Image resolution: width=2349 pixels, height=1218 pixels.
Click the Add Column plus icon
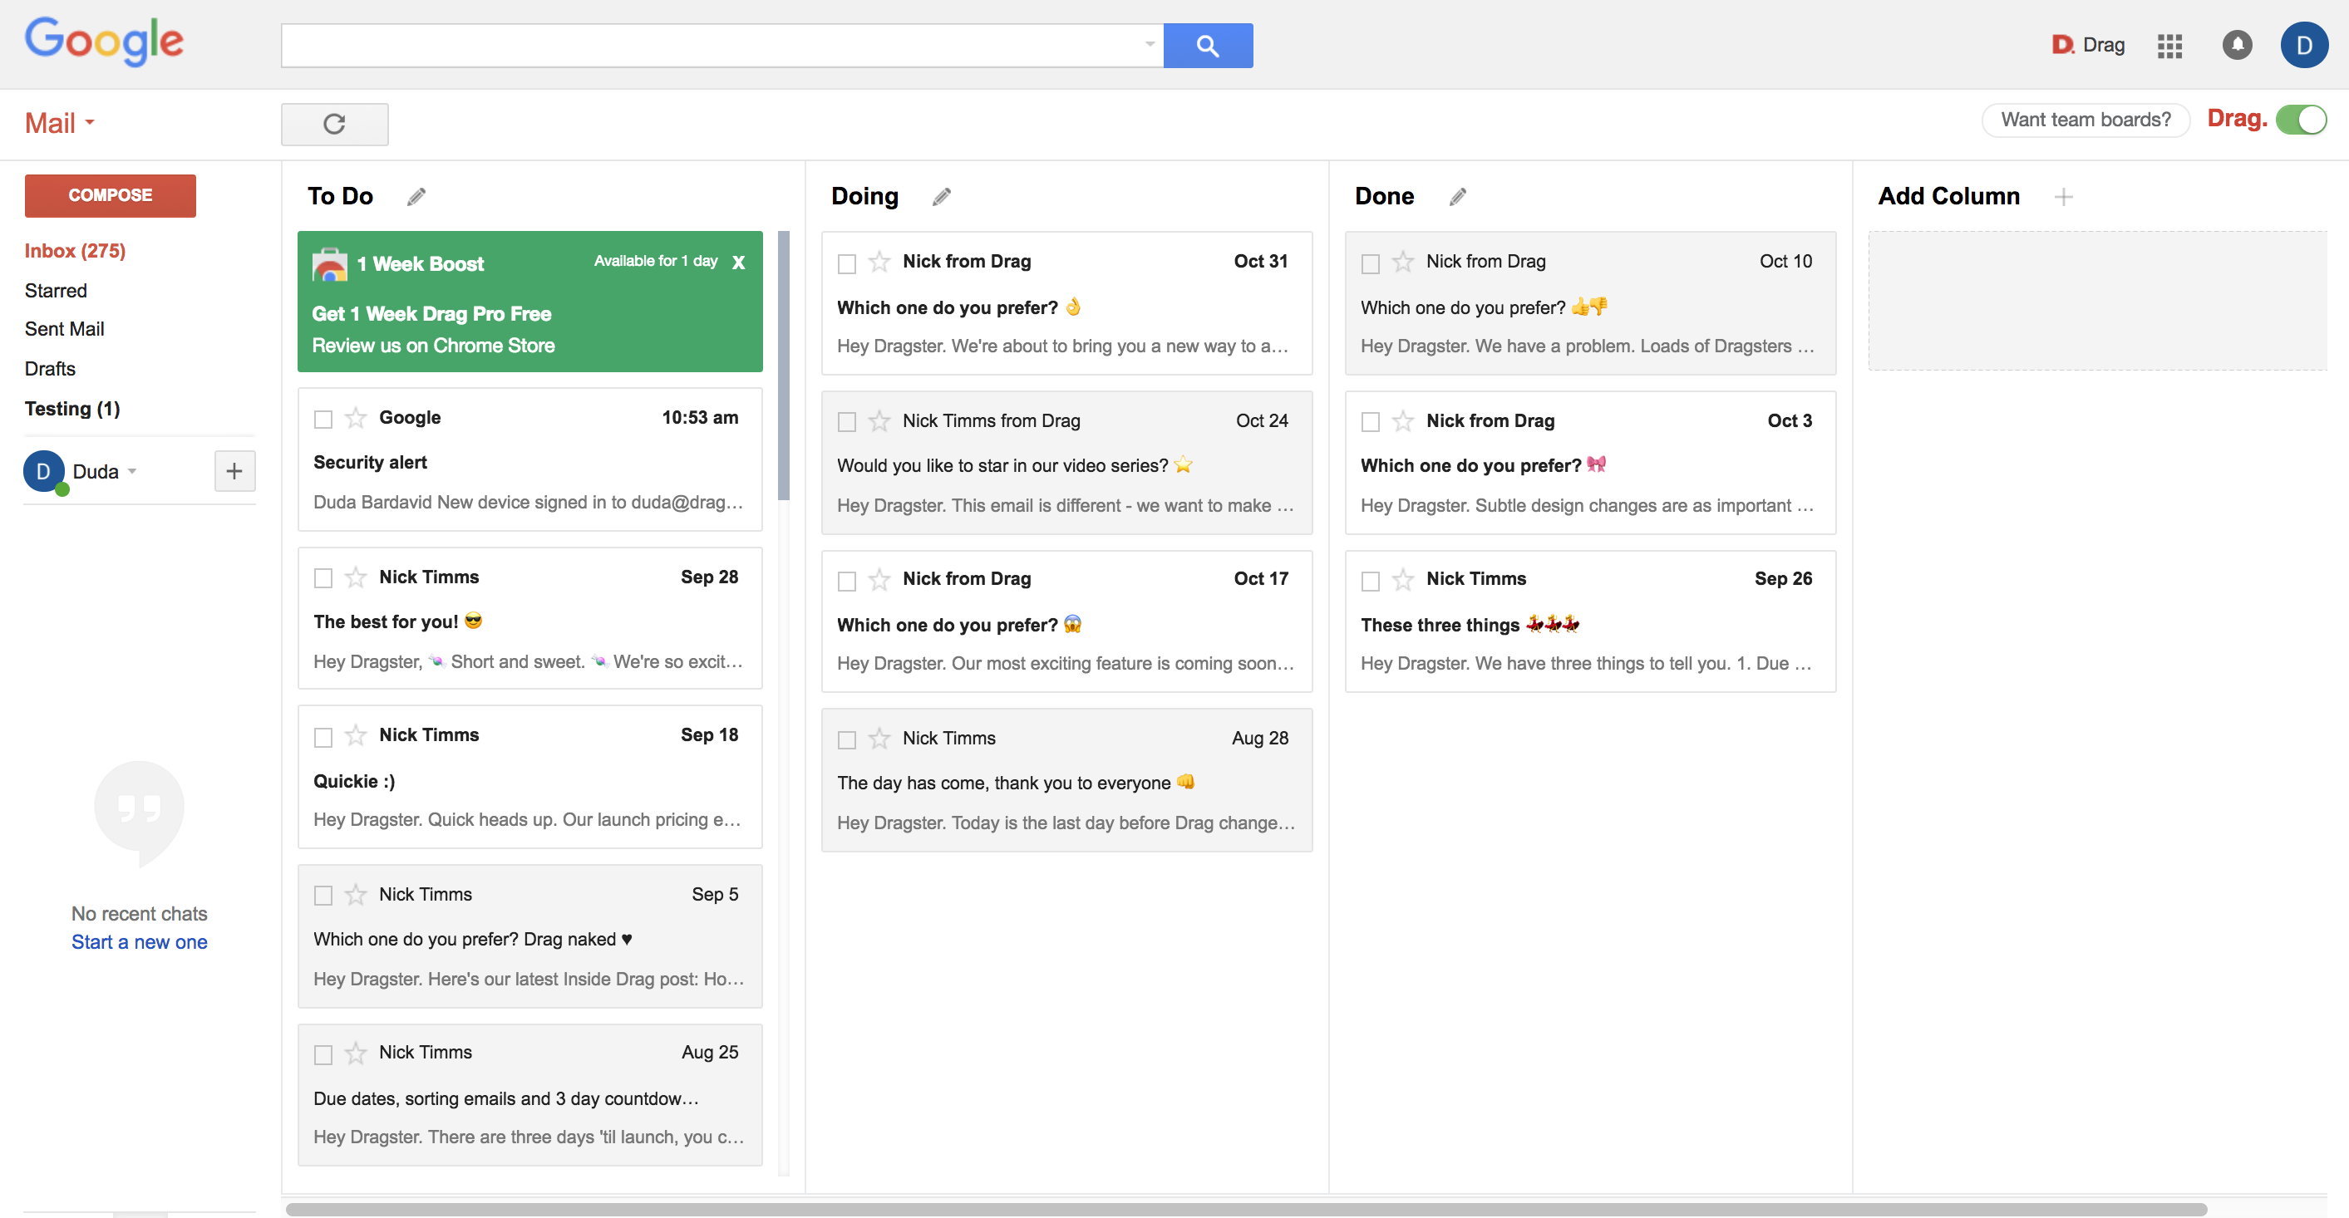pyautogui.click(x=2063, y=196)
